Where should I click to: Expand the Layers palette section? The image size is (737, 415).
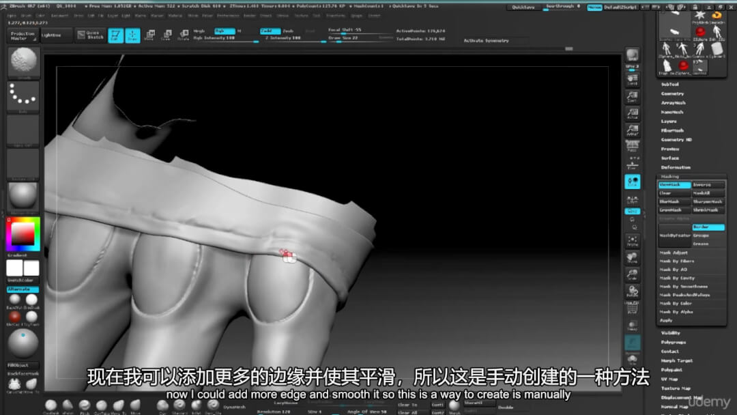pyautogui.click(x=669, y=121)
